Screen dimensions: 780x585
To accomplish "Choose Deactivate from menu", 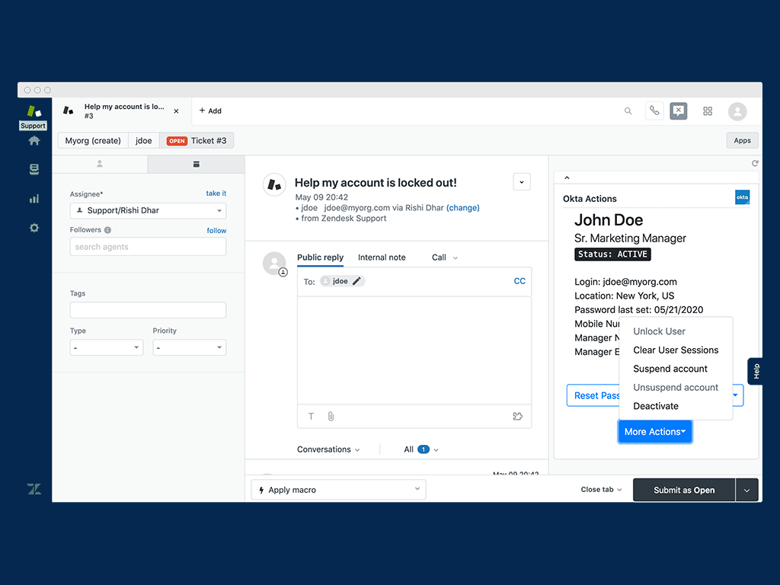I will pyautogui.click(x=656, y=406).
